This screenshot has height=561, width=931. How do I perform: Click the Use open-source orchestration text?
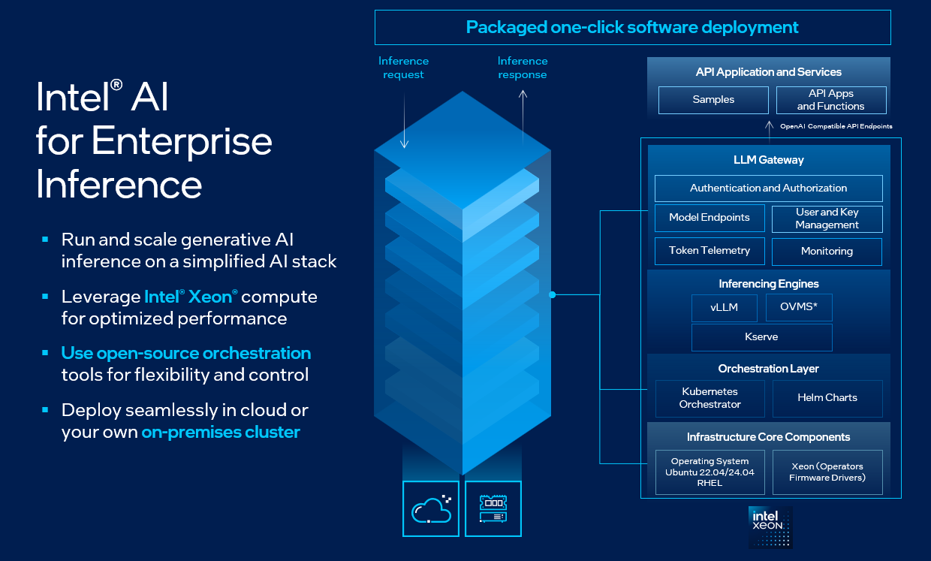click(x=186, y=353)
